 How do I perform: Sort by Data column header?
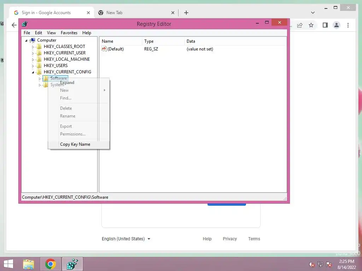[235, 41]
